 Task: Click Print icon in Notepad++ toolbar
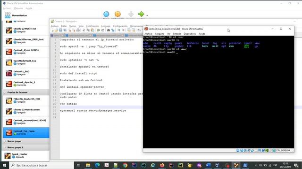78,30
